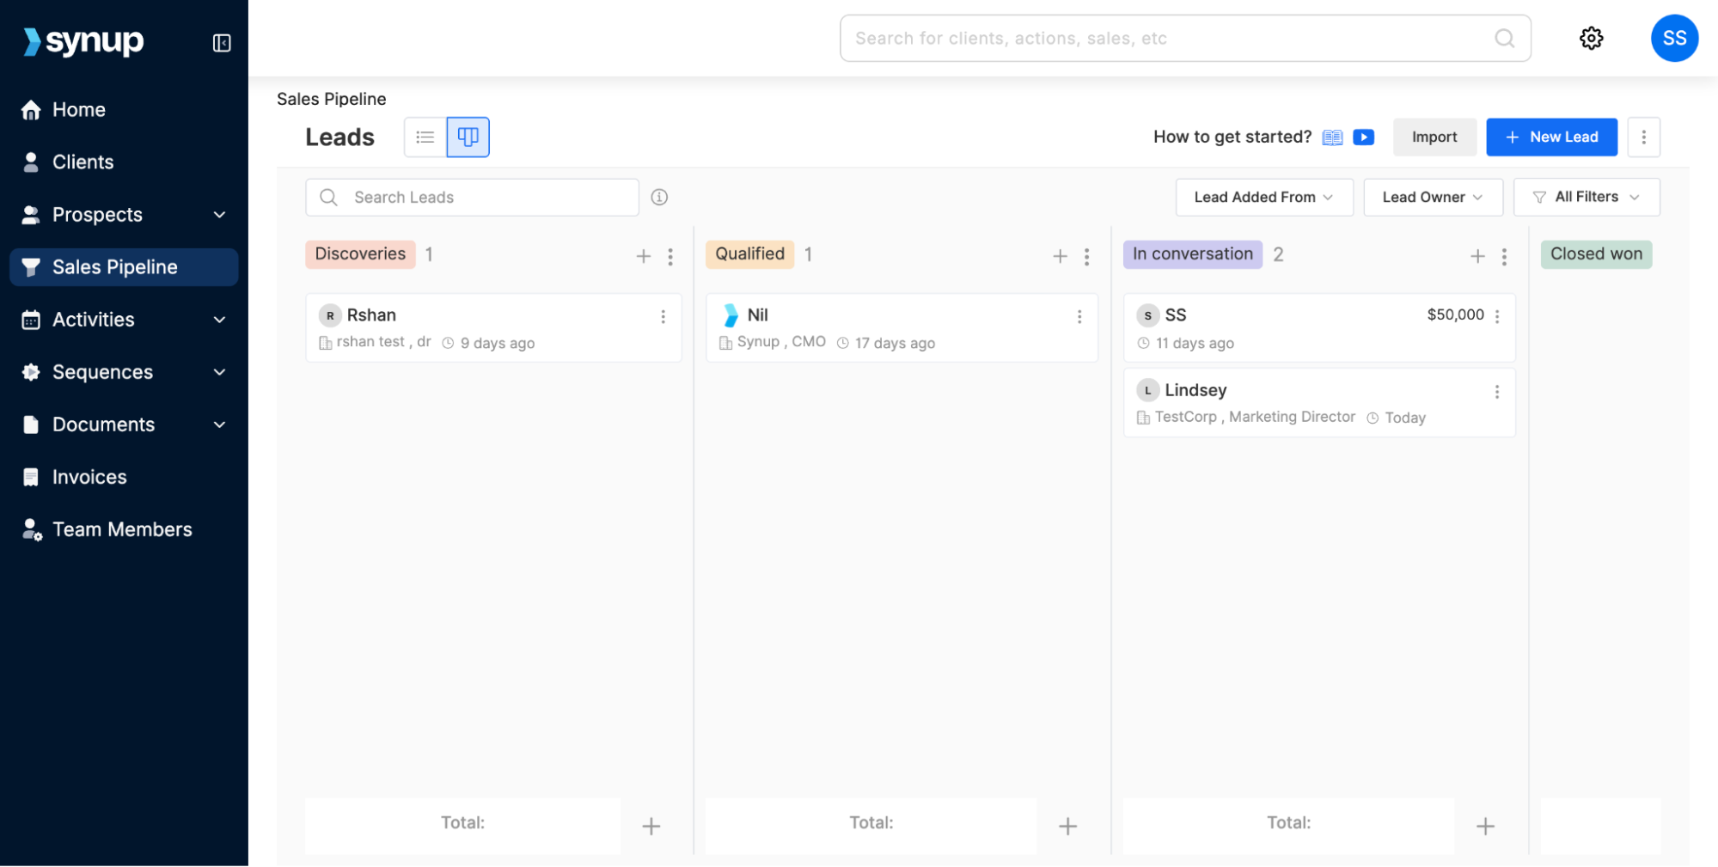Open In conversation column options menu
Screen dimensions: 1718x867
click(x=1504, y=256)
